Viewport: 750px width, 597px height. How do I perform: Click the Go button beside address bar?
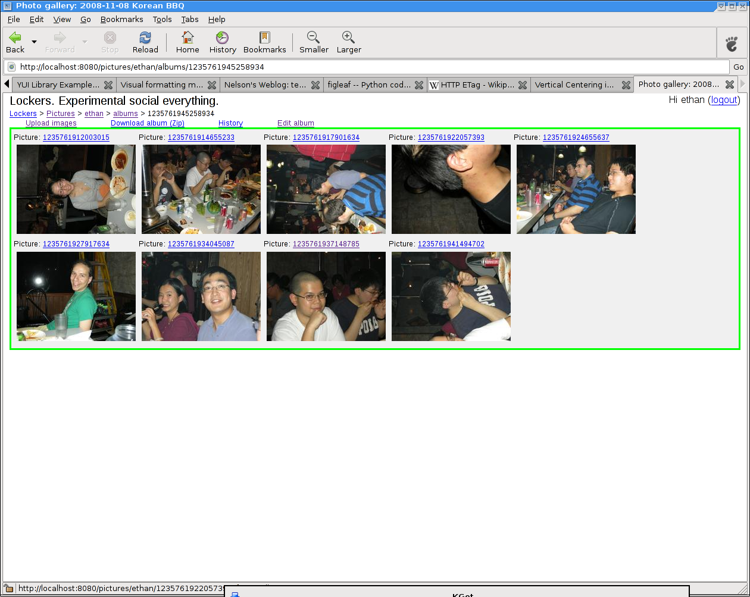pyautogui.click(x=738, y=67)
